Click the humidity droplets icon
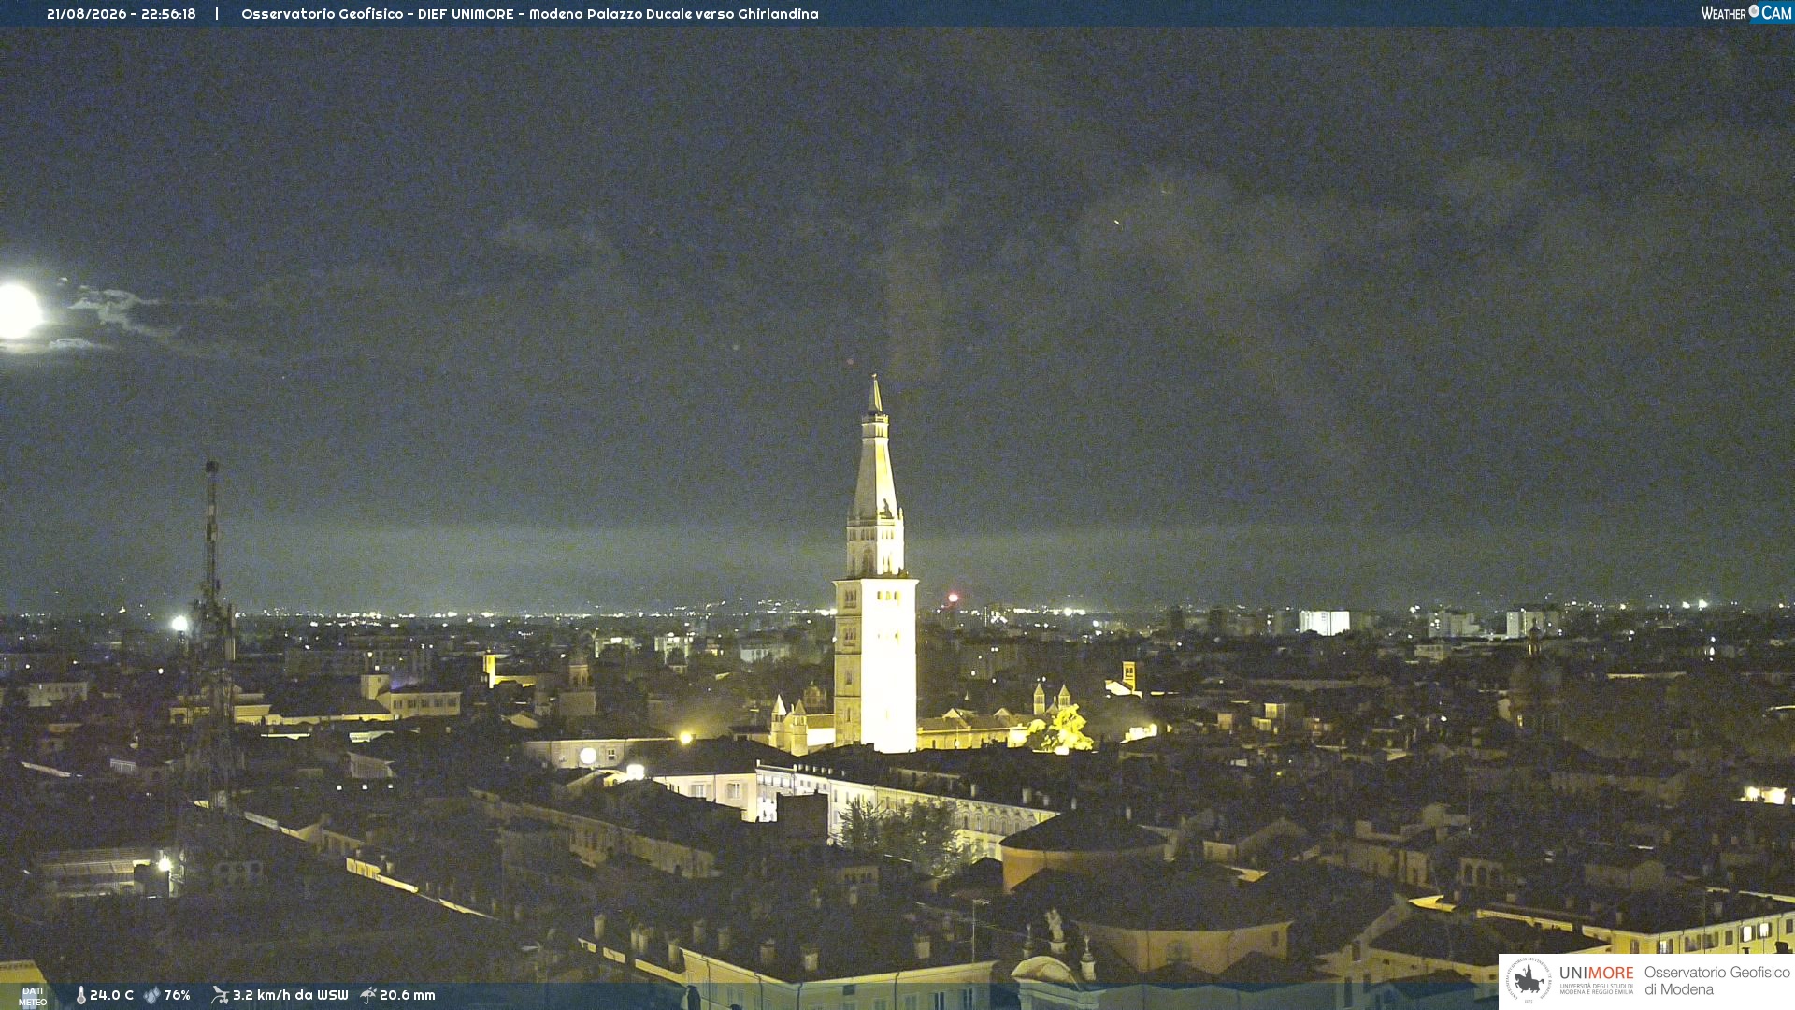1795x1010 pixels. point(152,995)
